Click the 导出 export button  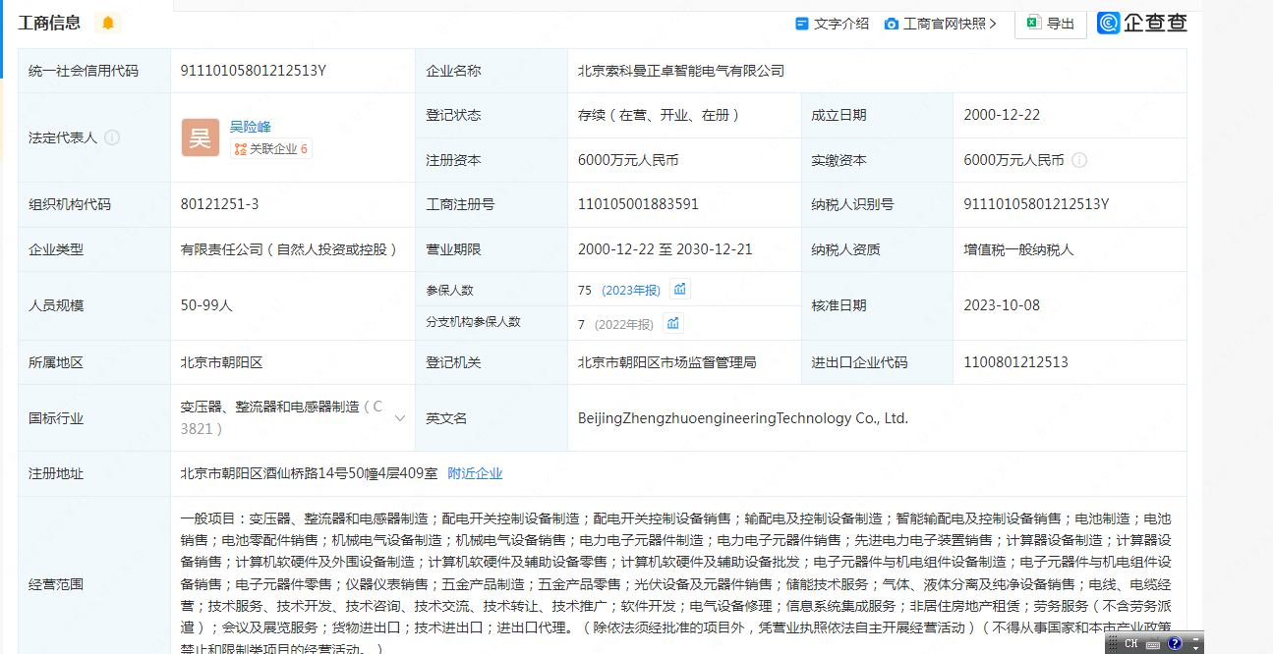click(x=1050, y=24)
